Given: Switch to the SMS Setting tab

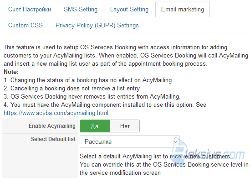Looking at the screenshot, I should pyautogui.click(x=81, y=9).
